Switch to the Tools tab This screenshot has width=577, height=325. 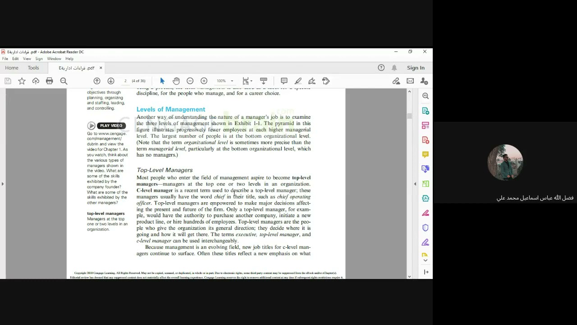(33, 68)
